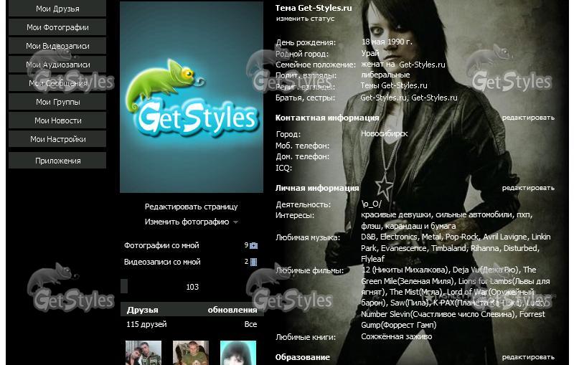Open Мои Друзья in sidebar

click(x=57, y=9)
